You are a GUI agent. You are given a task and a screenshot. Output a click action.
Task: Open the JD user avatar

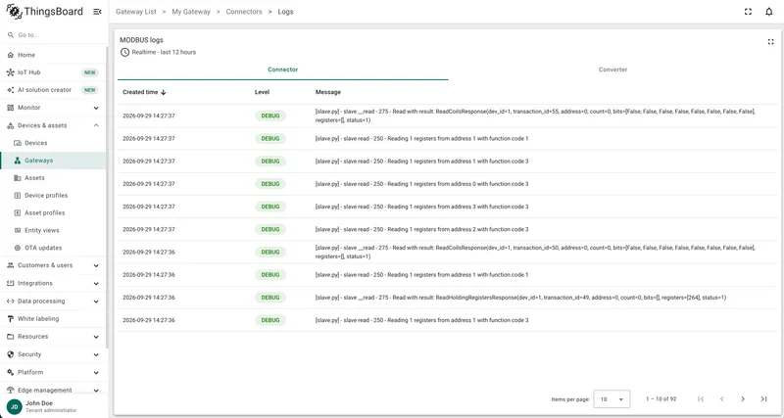tap(14, 406)
